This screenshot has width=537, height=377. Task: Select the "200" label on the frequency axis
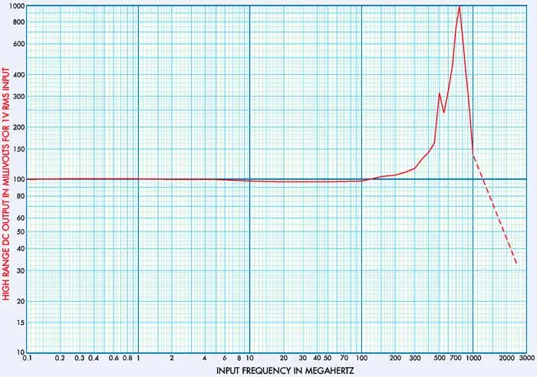coord(395,358)
